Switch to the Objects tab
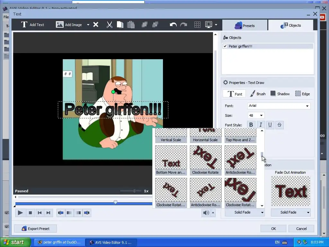This screenshot has height=247, width=329. (x=290, y=25)
